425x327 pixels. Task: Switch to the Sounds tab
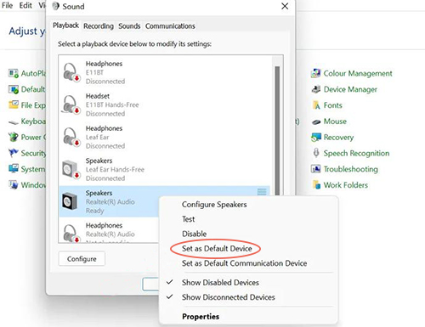(x=129, y=26)
